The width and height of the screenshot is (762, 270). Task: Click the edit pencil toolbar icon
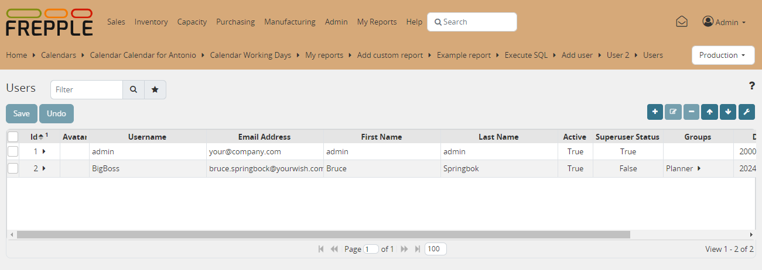click(x=674, y=112)
